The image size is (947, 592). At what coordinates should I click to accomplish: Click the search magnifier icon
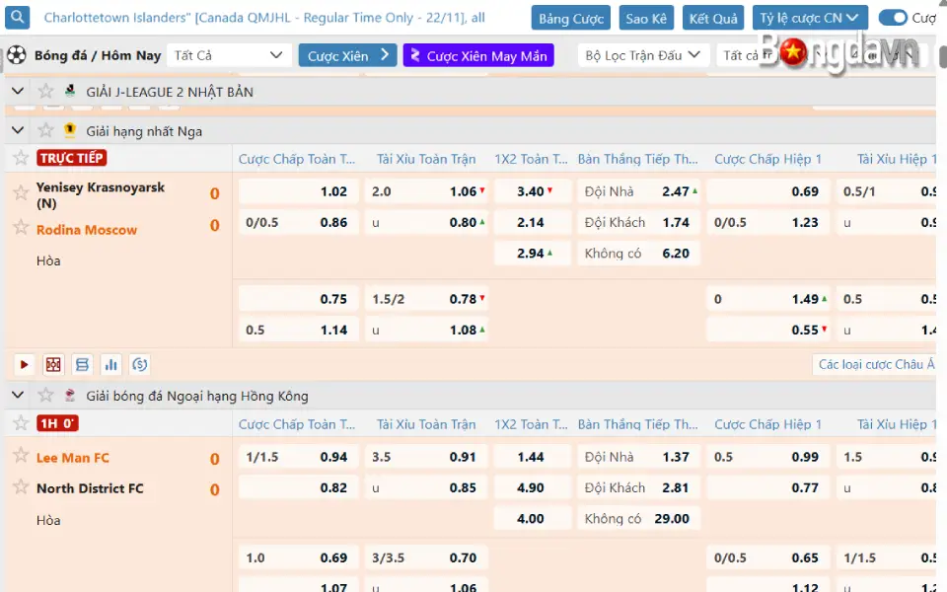click(19, 18)
